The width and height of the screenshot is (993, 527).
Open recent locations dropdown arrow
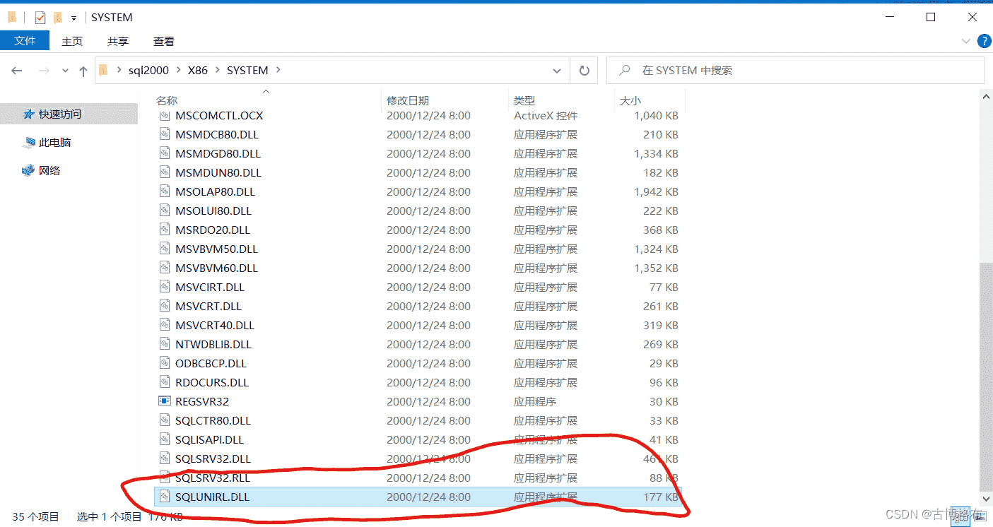click(x=66, y=71)
